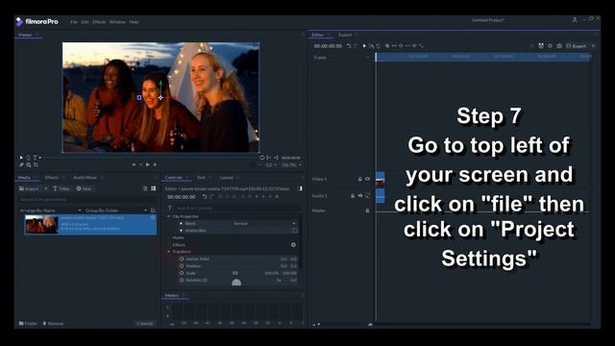Lock the Video 1 track
615x346 pixels.
(359, 179)
